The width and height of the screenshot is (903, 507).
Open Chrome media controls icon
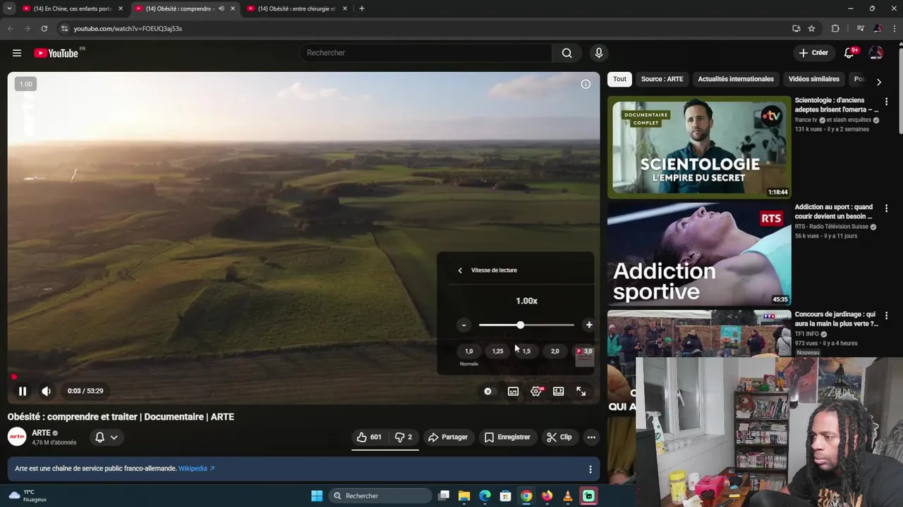point(860,28)
